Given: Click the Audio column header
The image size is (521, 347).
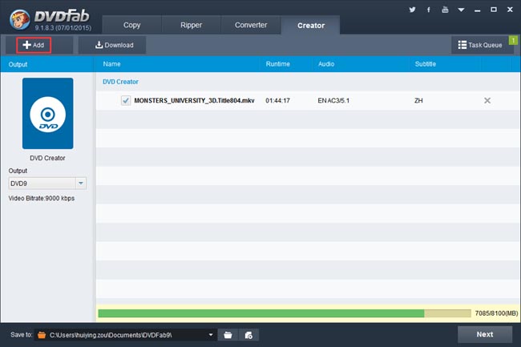Looking at the screenshot, I should pyautogui.click(x=326, y=64).
